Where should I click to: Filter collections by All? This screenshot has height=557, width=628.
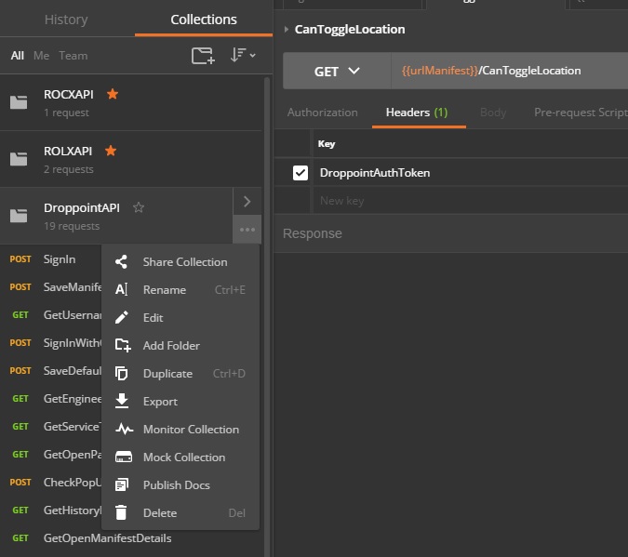(18, 56)
